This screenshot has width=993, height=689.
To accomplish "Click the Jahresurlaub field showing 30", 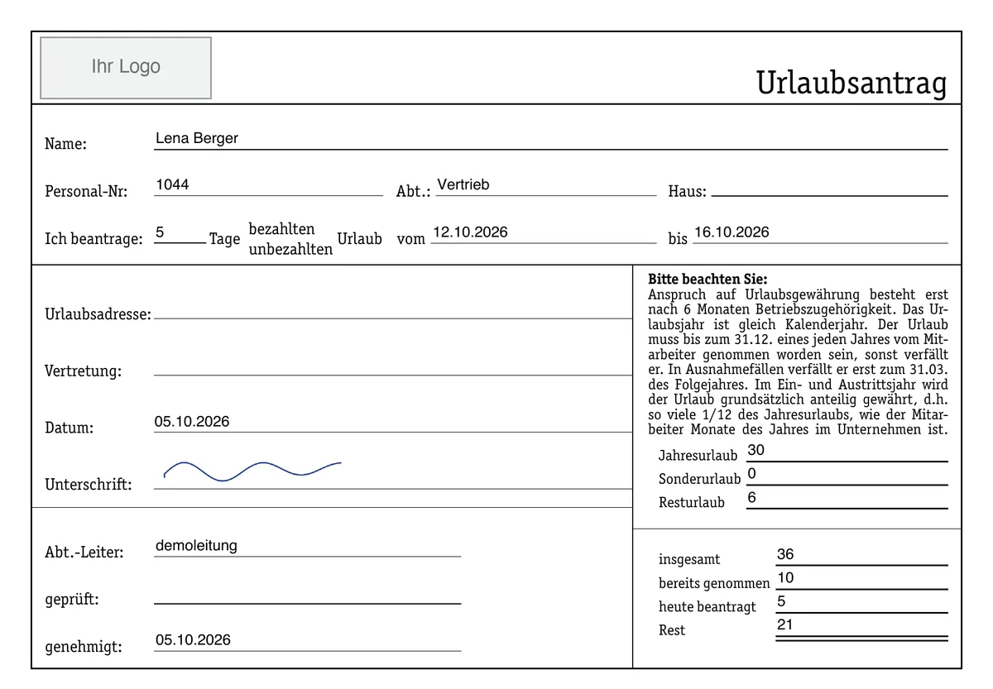I will [x=847, y=452].
